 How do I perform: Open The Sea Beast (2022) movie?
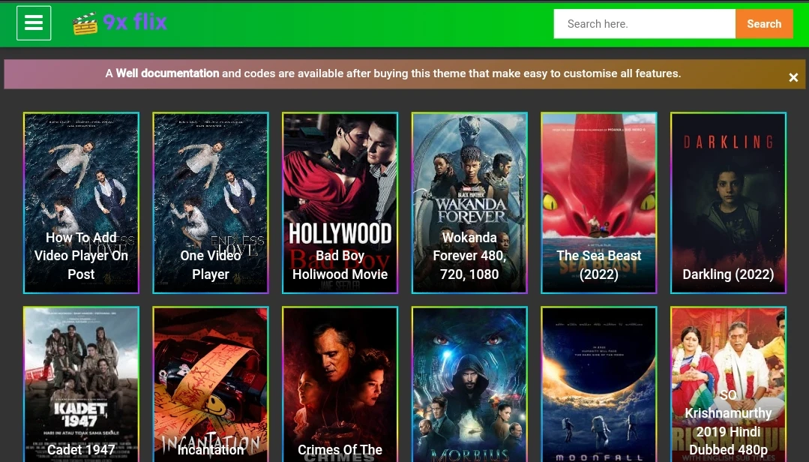tap(598, 202)
